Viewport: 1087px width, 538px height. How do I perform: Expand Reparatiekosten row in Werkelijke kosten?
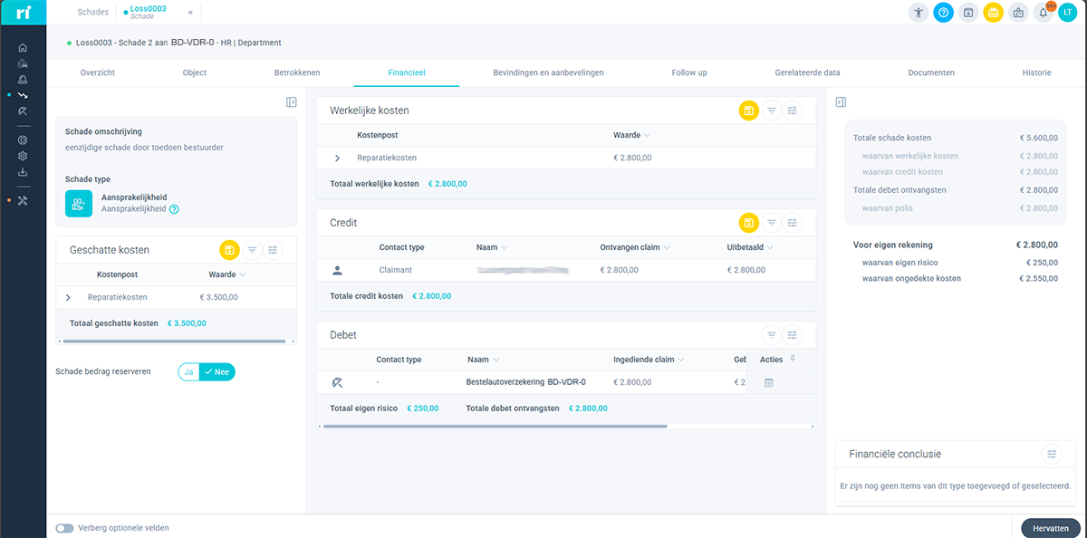[x=337, y=158]
